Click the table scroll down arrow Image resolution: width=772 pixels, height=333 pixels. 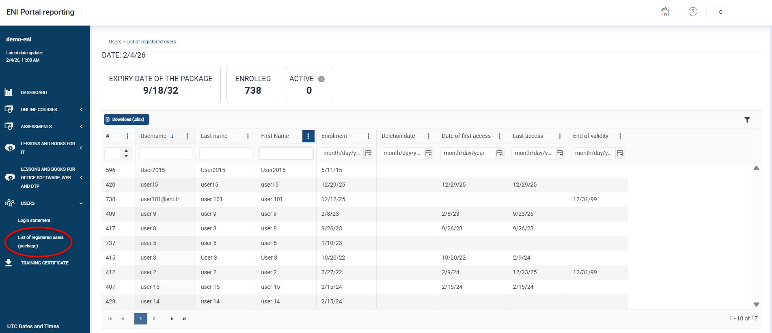[756, 305]
